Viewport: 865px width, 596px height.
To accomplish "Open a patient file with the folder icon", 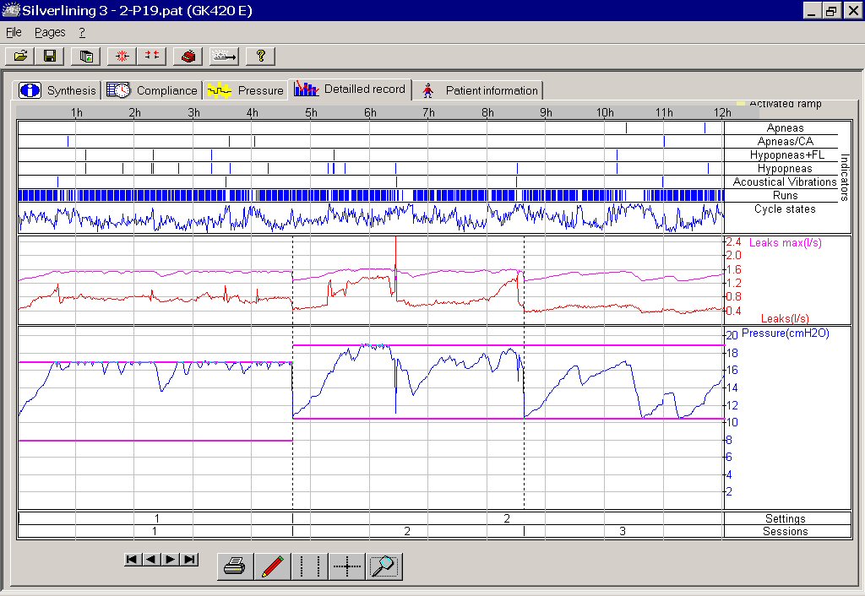I will 20,56.
